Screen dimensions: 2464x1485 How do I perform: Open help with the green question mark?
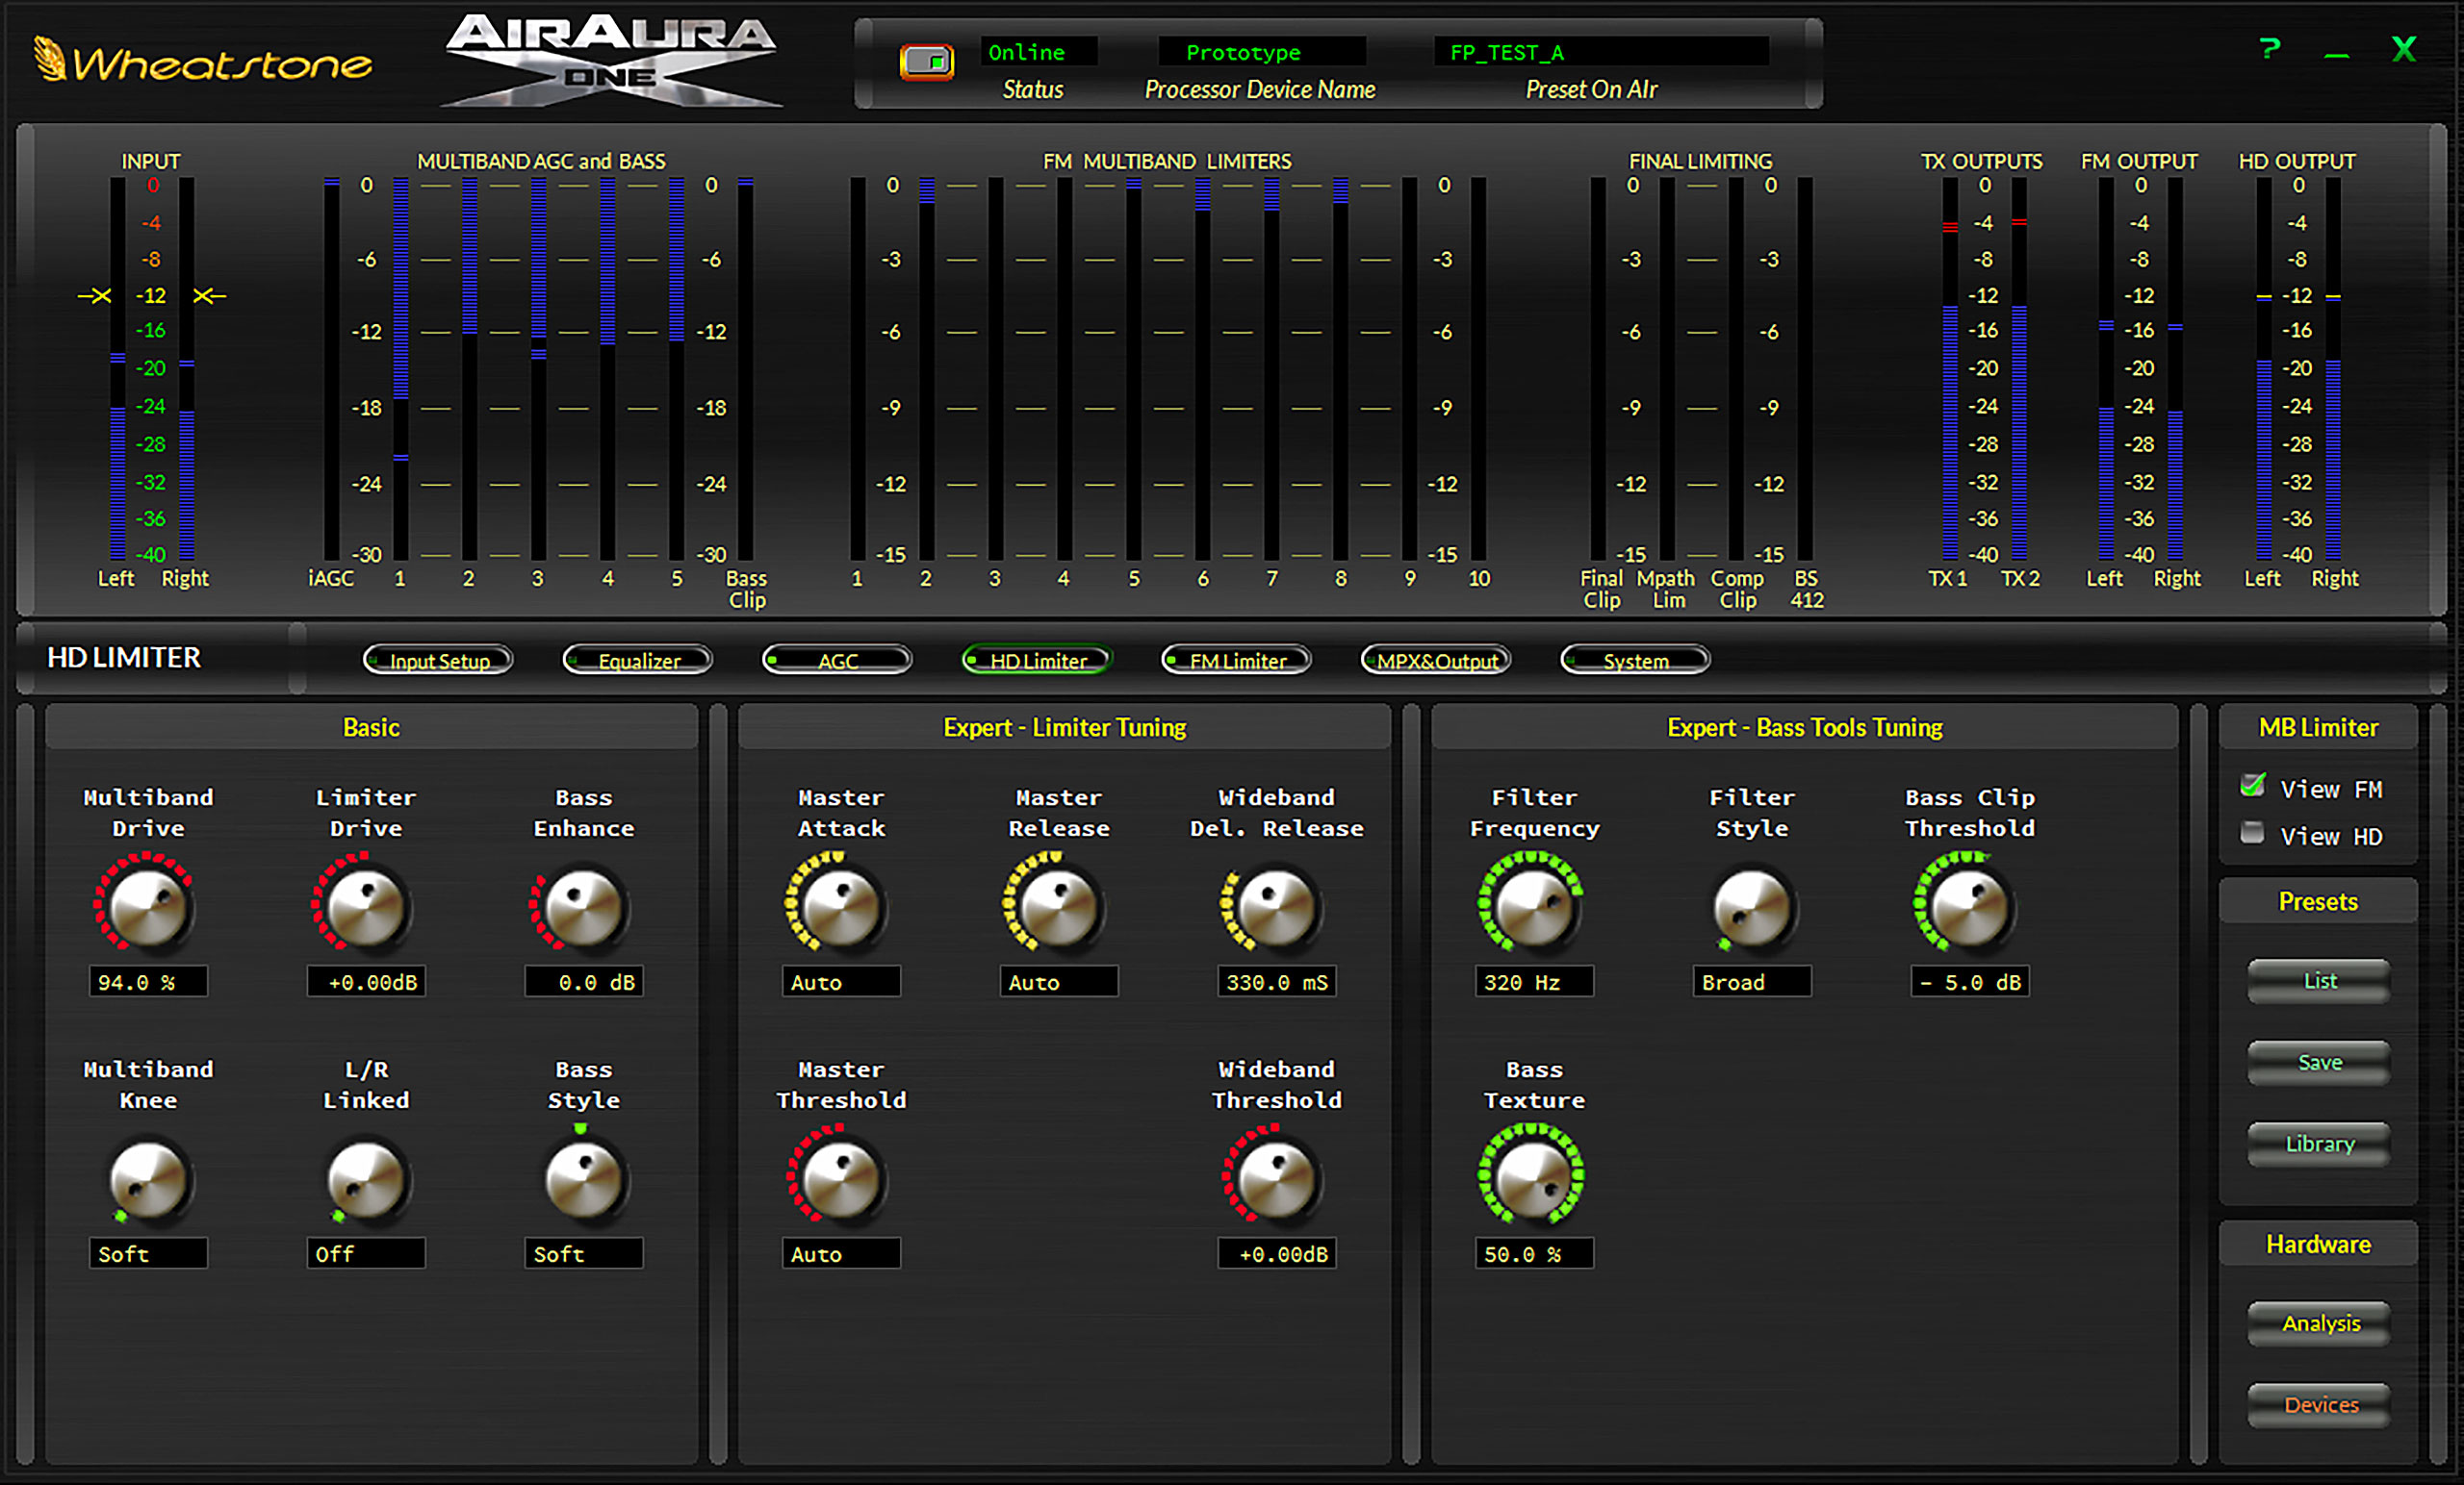[x=2270, y=48]
